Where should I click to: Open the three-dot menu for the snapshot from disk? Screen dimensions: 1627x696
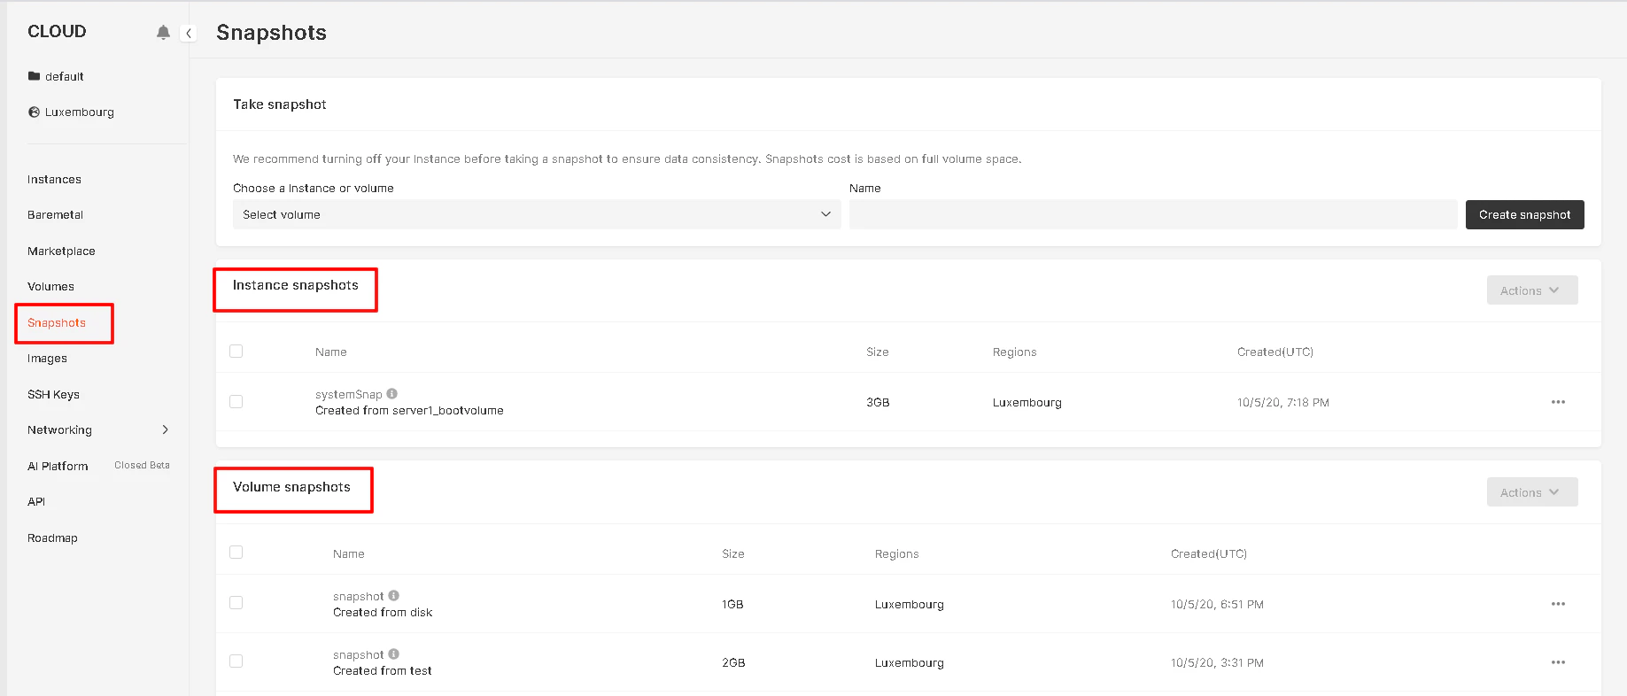(1558, 604)
